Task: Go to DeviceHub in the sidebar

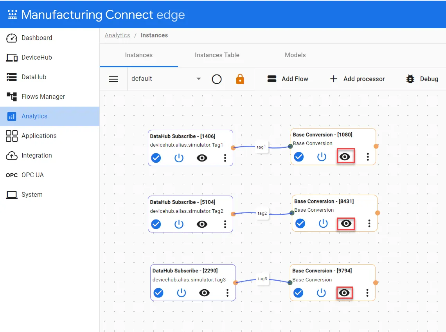Action: point(50,58)
